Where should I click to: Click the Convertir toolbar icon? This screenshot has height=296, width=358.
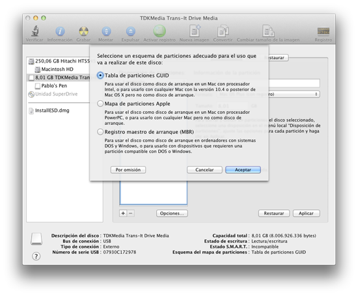click(223, 31)
